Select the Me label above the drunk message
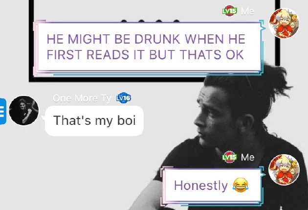The height and width of the screenshot is (210, 308). pyautogui.click(x=248, y=11)
